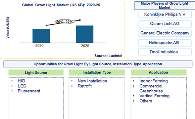Click the Dool Industries box
195x119 pixels.
(165, 52)
